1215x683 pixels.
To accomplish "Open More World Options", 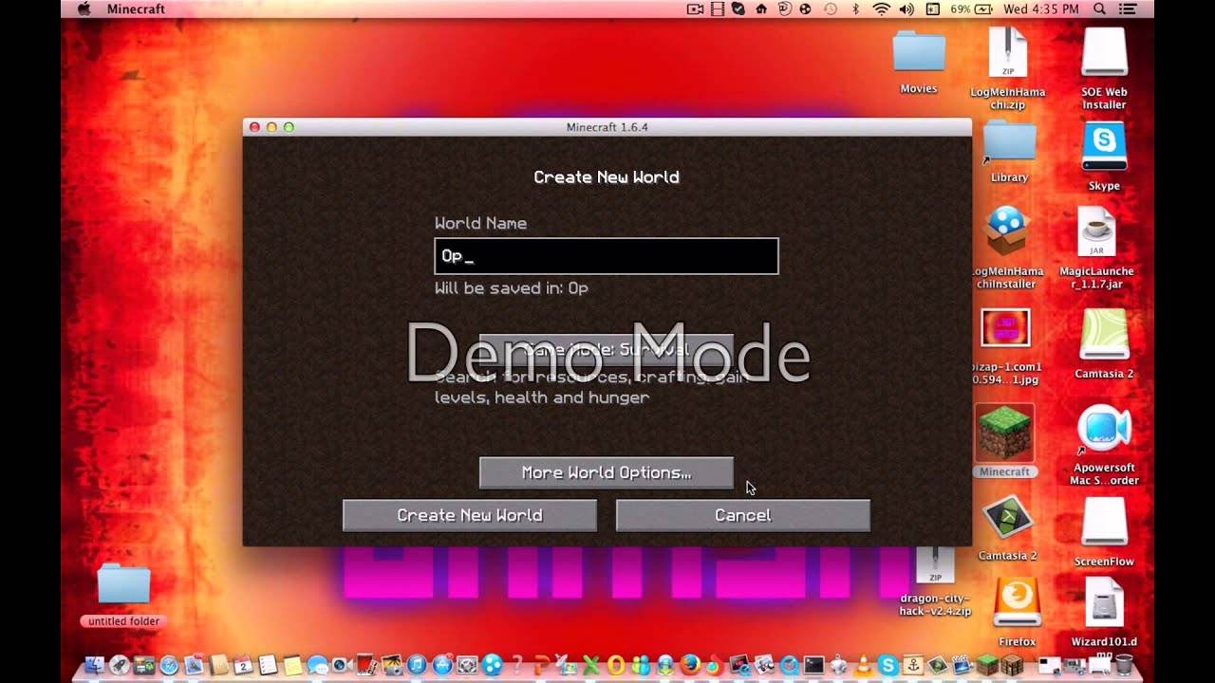I will pyautogui.click(x=607, y=472).
